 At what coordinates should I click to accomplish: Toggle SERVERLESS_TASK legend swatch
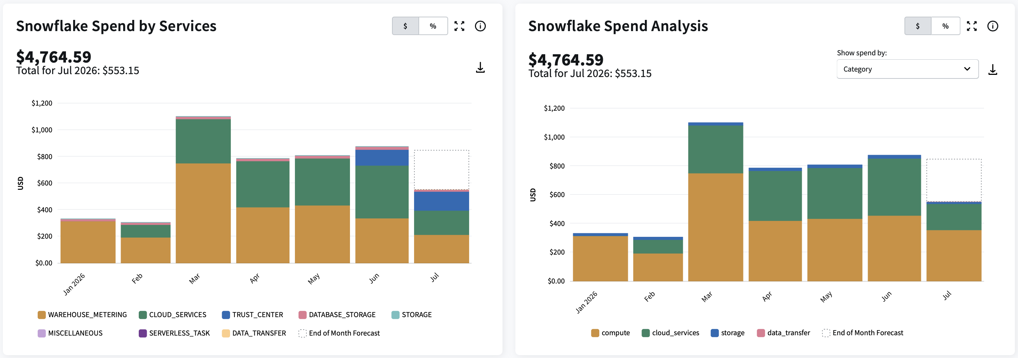coord(143,333)
